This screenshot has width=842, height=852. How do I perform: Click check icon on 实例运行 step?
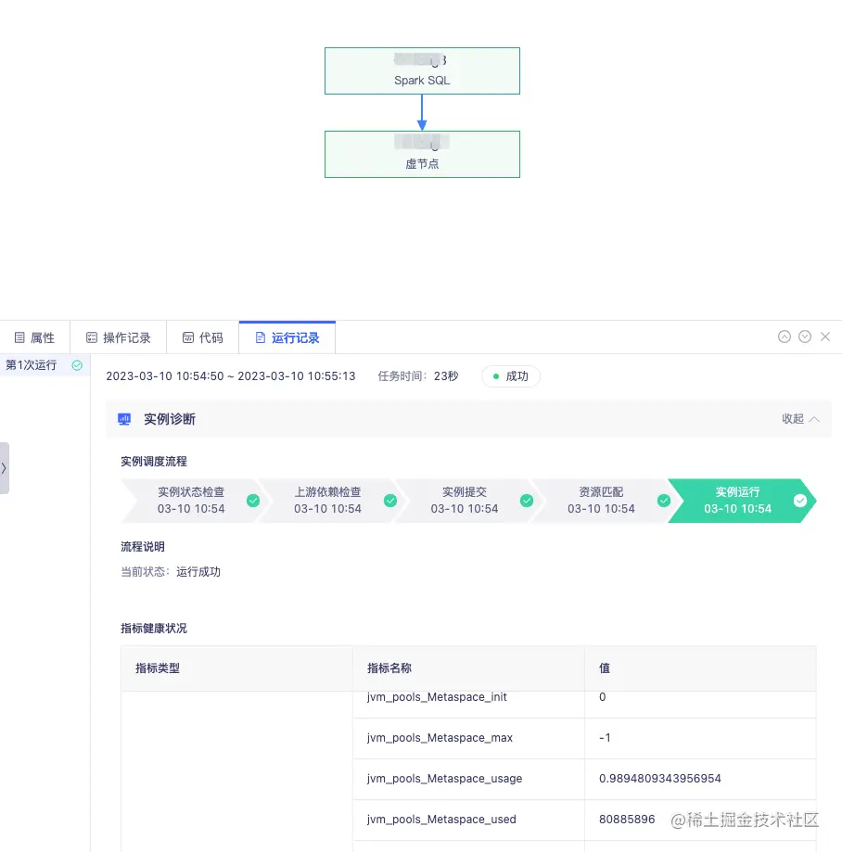click(x=800, y=501)
